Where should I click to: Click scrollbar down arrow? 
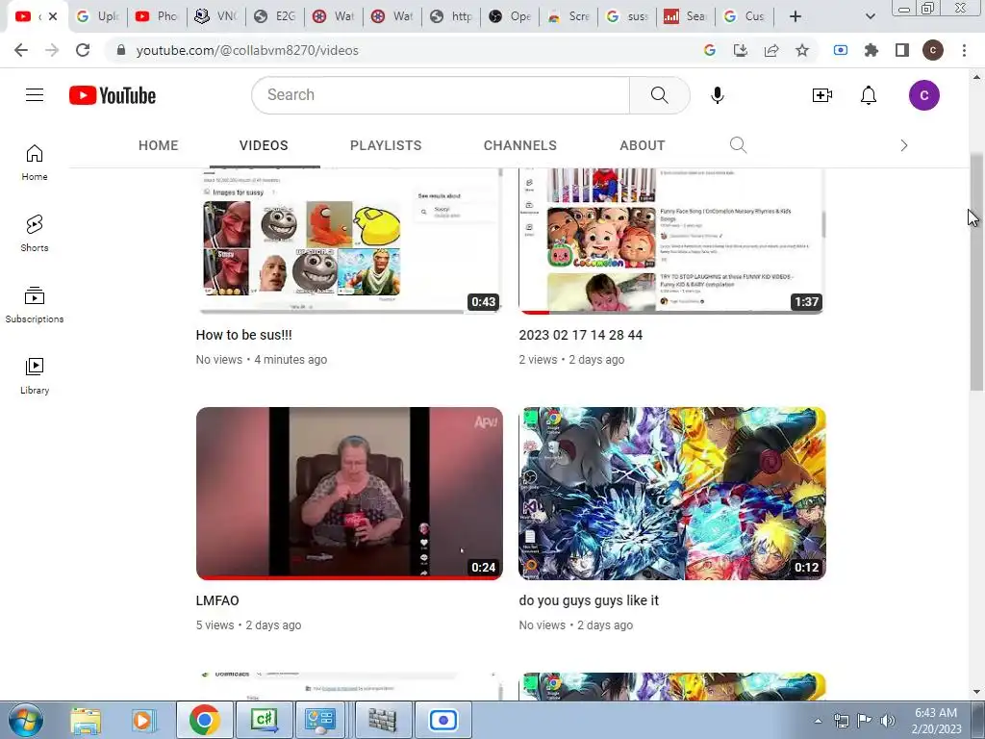coord(976,692)
